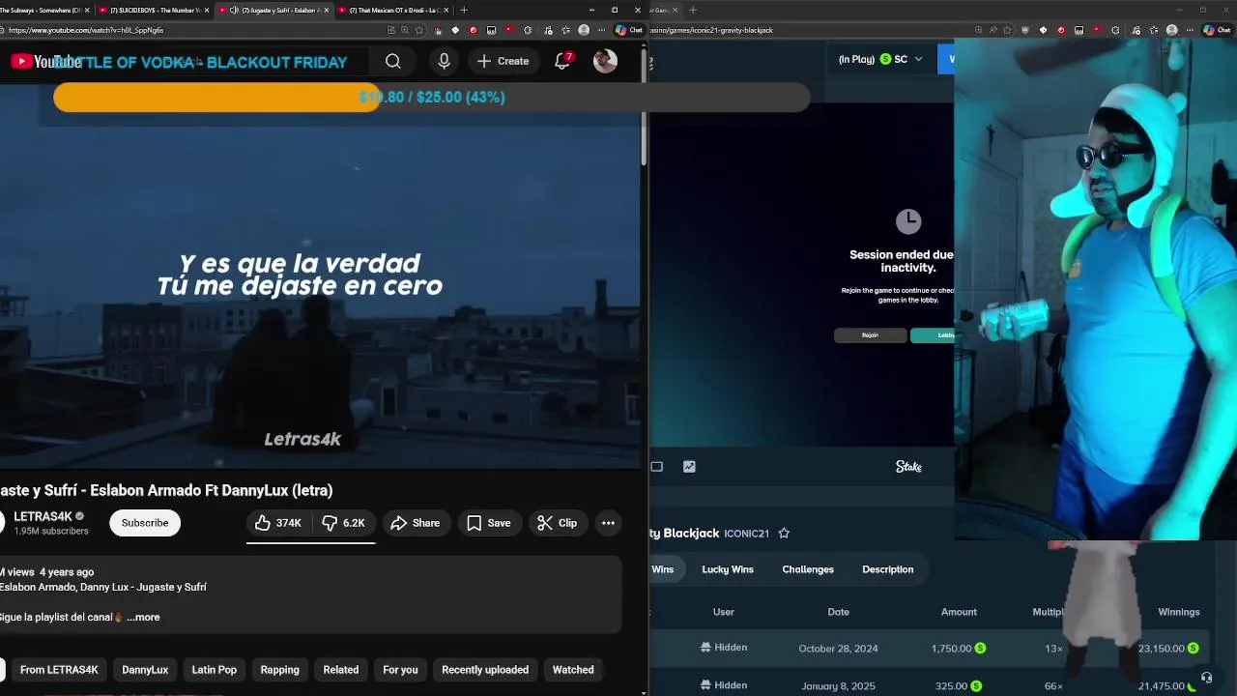Click the YouTube search magnifier icon
Screen dimensions: 1237x696
[392, 61]
